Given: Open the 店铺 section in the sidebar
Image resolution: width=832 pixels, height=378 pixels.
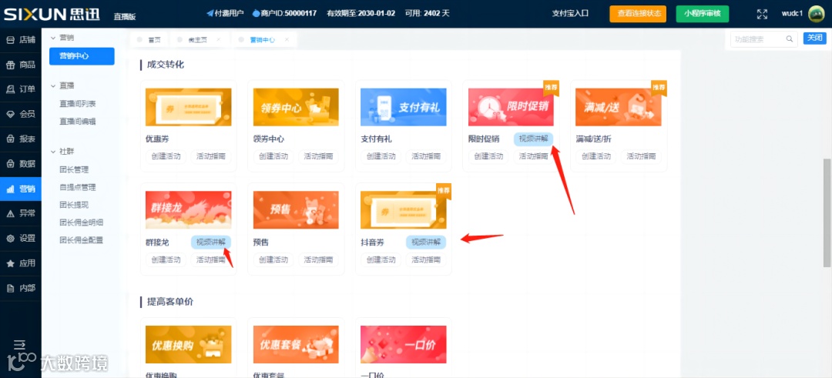Looking at the screenshot, I should coord(21,40).
